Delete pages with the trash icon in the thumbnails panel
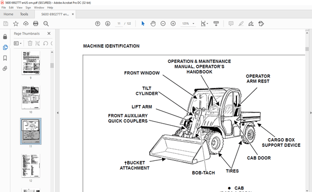Image resolution: width=312 pixels, height=192 pixels. (30, 43)
